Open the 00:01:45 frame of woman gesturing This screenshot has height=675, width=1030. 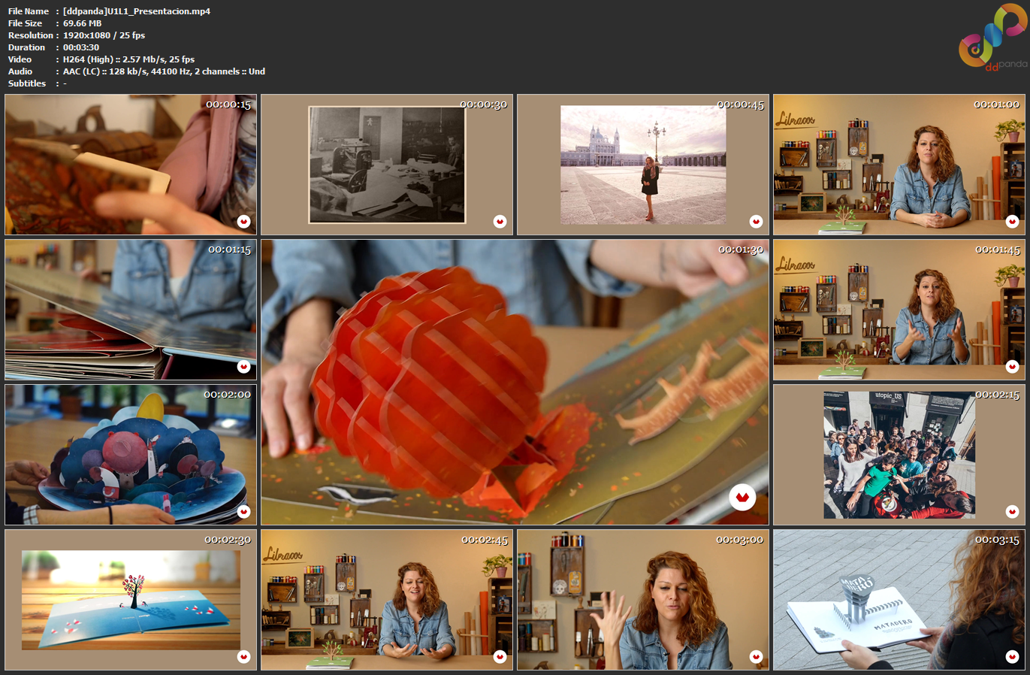coord(899,310)
